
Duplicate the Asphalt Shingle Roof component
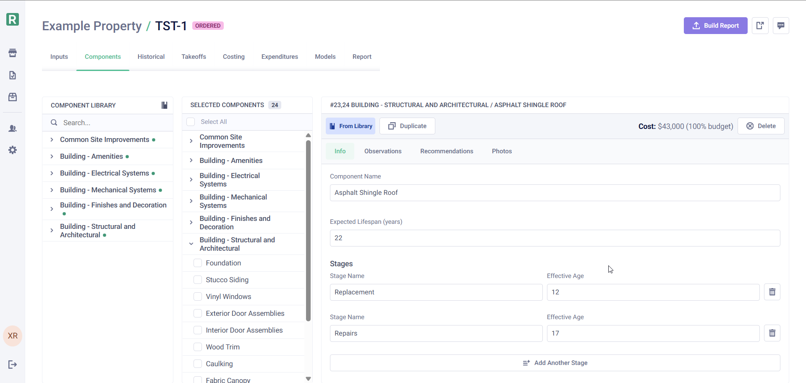(407, 126)
